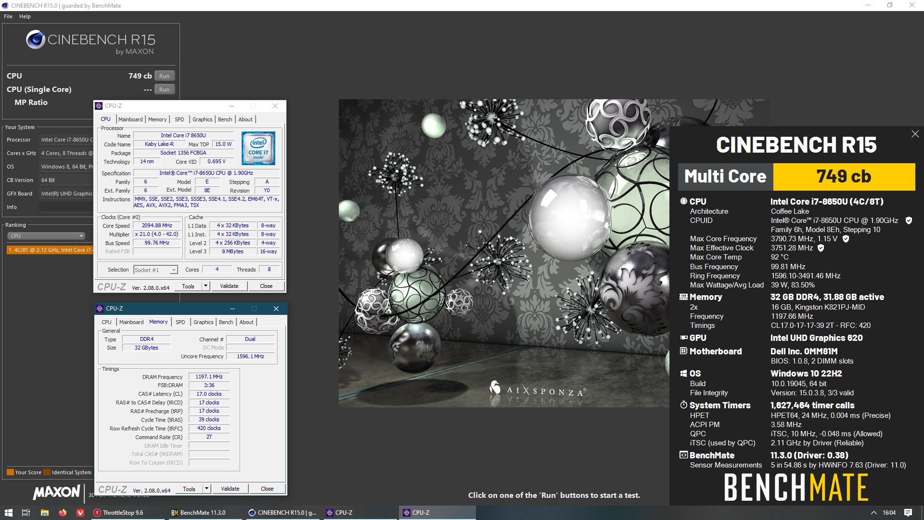Click the BenchMate version icon
This screenshot has width=924, height=520.
[683, 455]
